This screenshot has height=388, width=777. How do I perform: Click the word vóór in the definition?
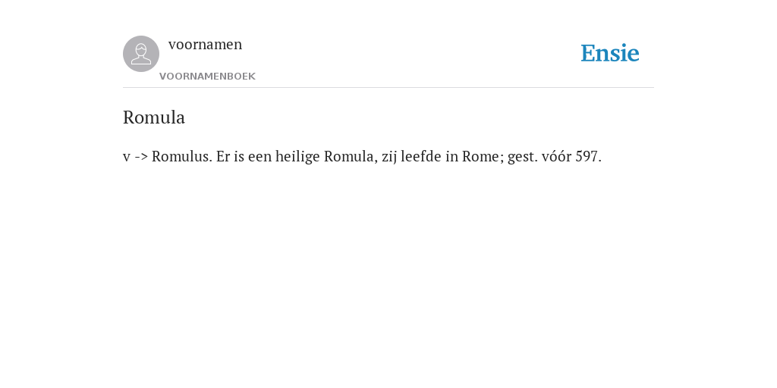click(556, 156)
